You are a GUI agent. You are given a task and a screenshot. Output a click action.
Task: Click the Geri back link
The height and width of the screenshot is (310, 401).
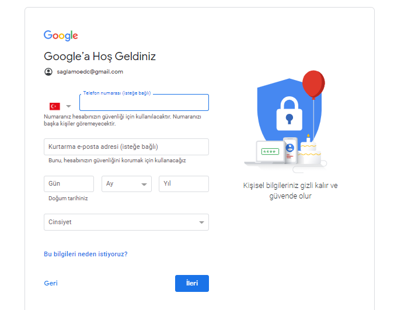pos(51,283)
